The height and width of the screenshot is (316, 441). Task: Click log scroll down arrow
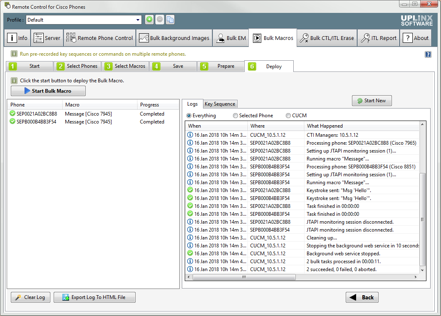coord(422,270)
